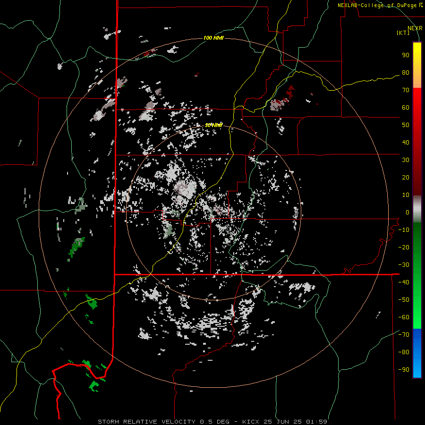Select the "-30" velocity scale value
This screenshot has height=425, width=425.
pos(404,265)
